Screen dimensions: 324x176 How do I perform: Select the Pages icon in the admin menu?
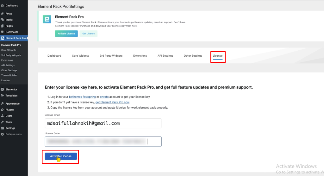[x=3, y=26]
